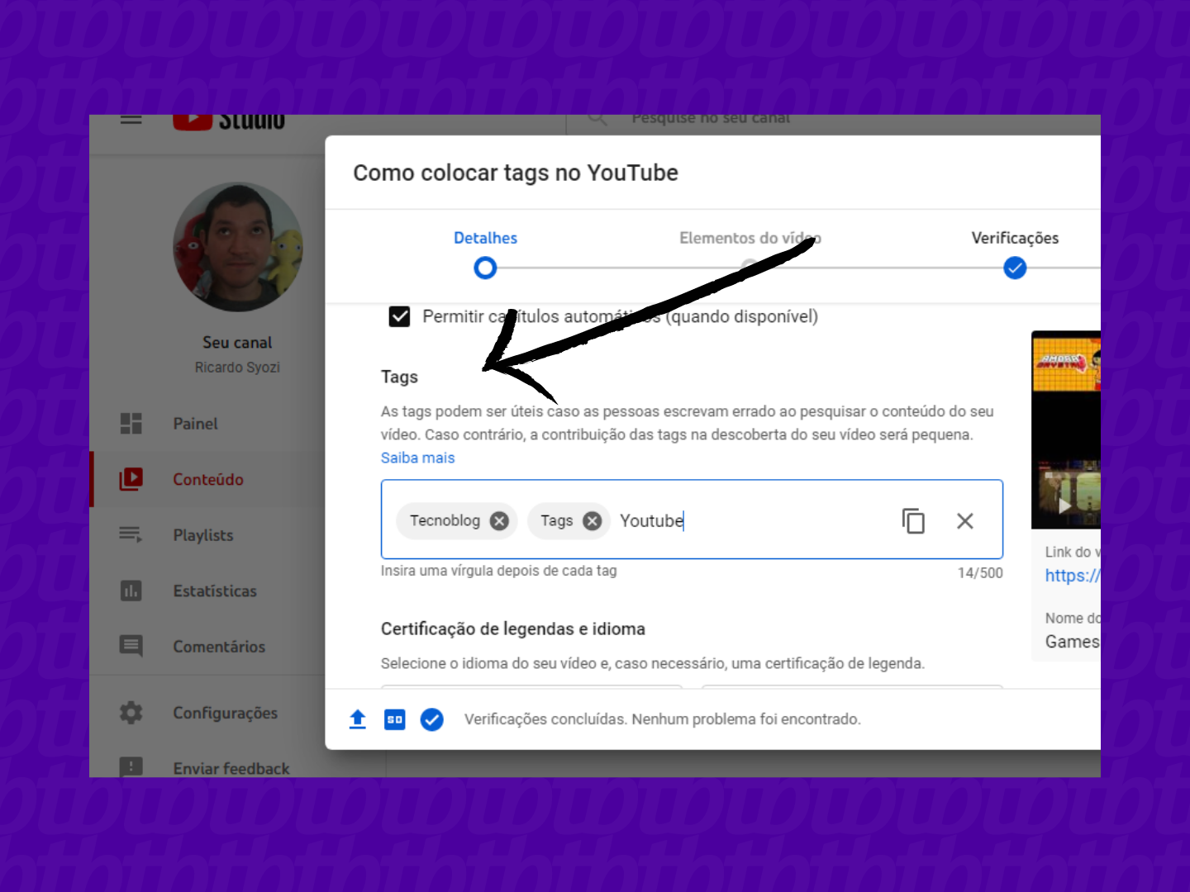
Task: Switch to Elementos do vídeo step
Action: coord(750,238)
